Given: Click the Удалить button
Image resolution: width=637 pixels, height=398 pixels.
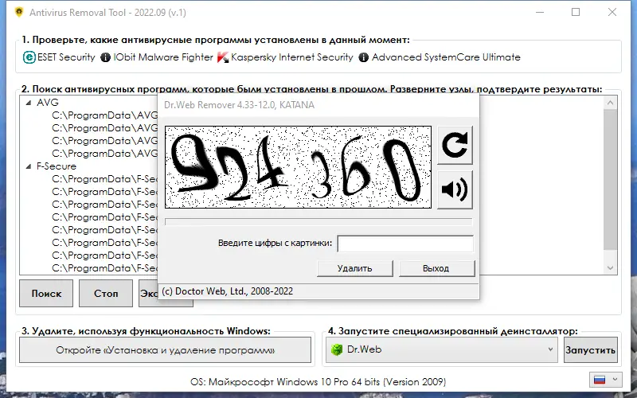Looking at the screenshot, I should click(x=354, y=268).
